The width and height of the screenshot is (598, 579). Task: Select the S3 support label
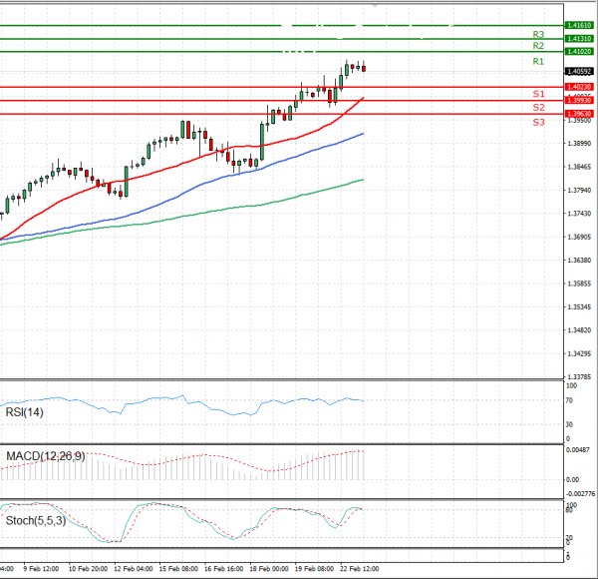pyautogui.click(x=538, y=122)
